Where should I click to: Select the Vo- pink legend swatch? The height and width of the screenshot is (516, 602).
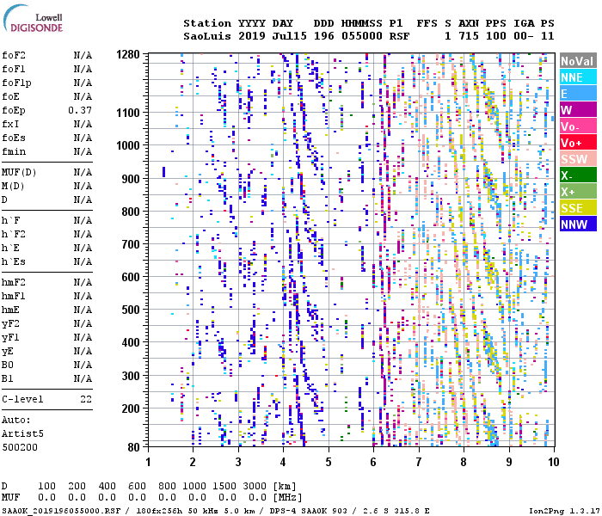click(x=578, y=126)
